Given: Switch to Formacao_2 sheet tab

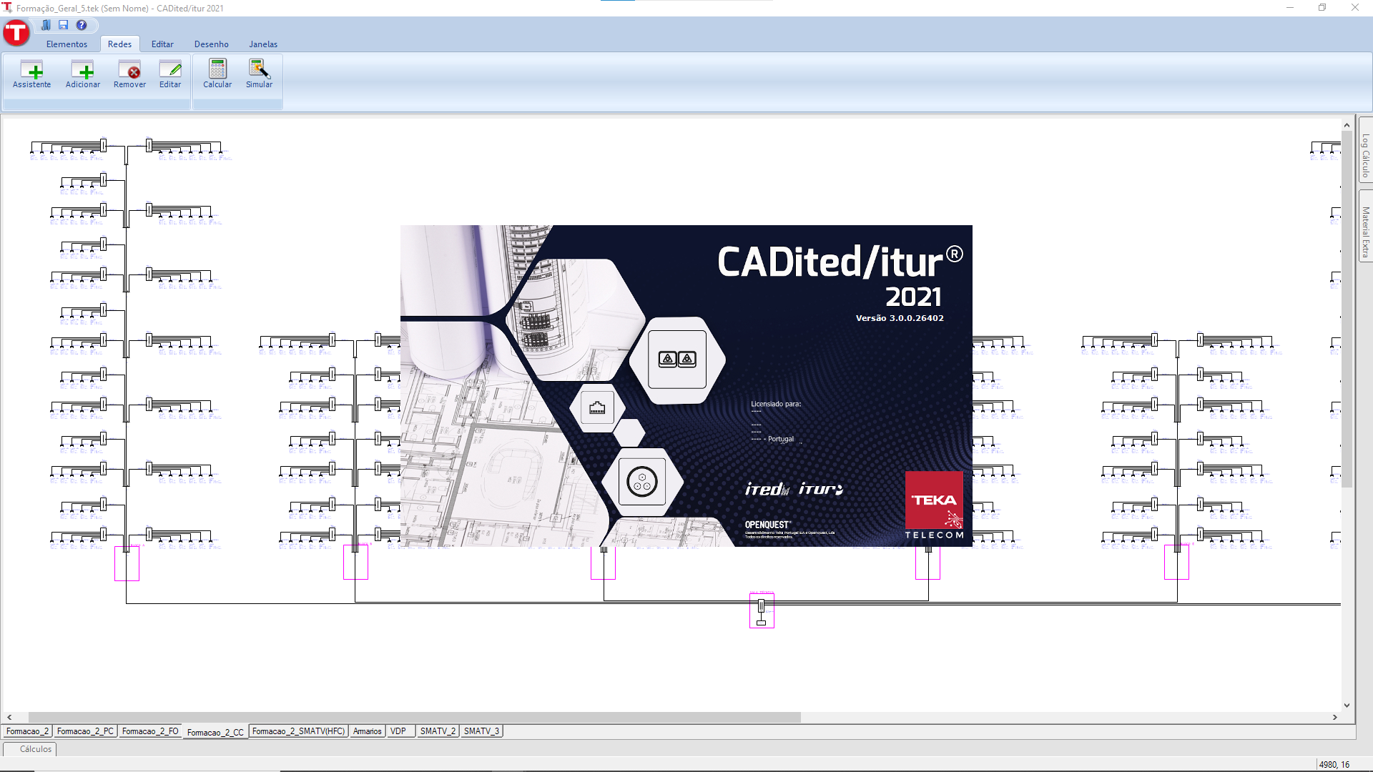Looking at the screenshot, I should tap(27, 731).
